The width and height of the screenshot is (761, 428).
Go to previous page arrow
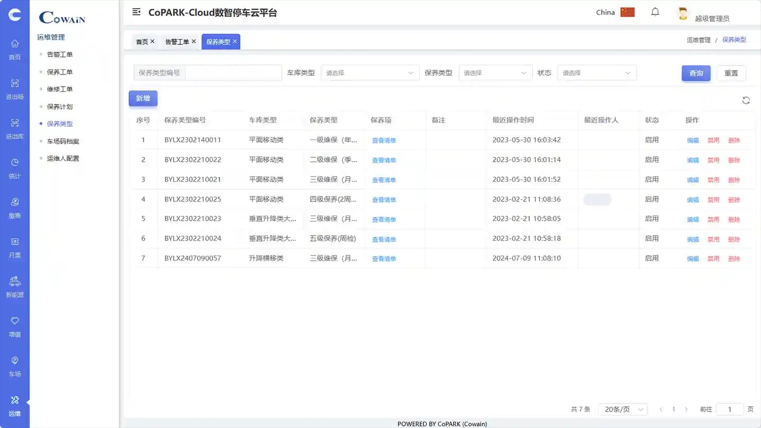(661, 410)
